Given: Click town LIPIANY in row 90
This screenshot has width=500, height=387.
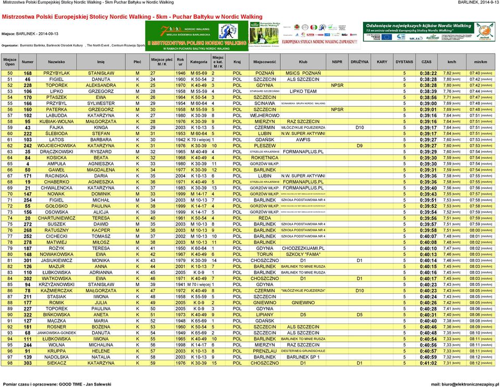Looking at the screenshot, I should (265, 315).
